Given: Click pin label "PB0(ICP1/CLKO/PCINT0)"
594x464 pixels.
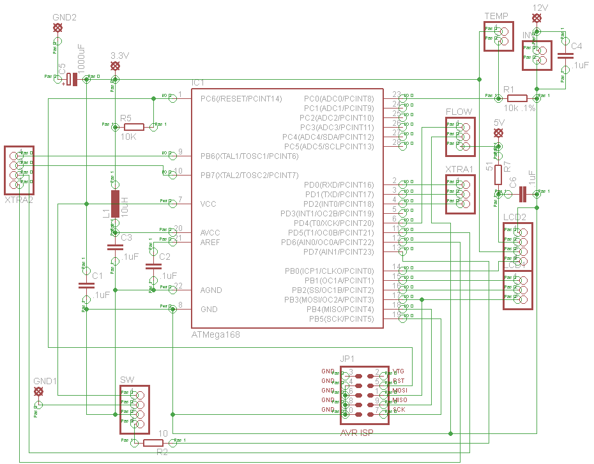Looking at the screenshot, I should click(329, 271).
